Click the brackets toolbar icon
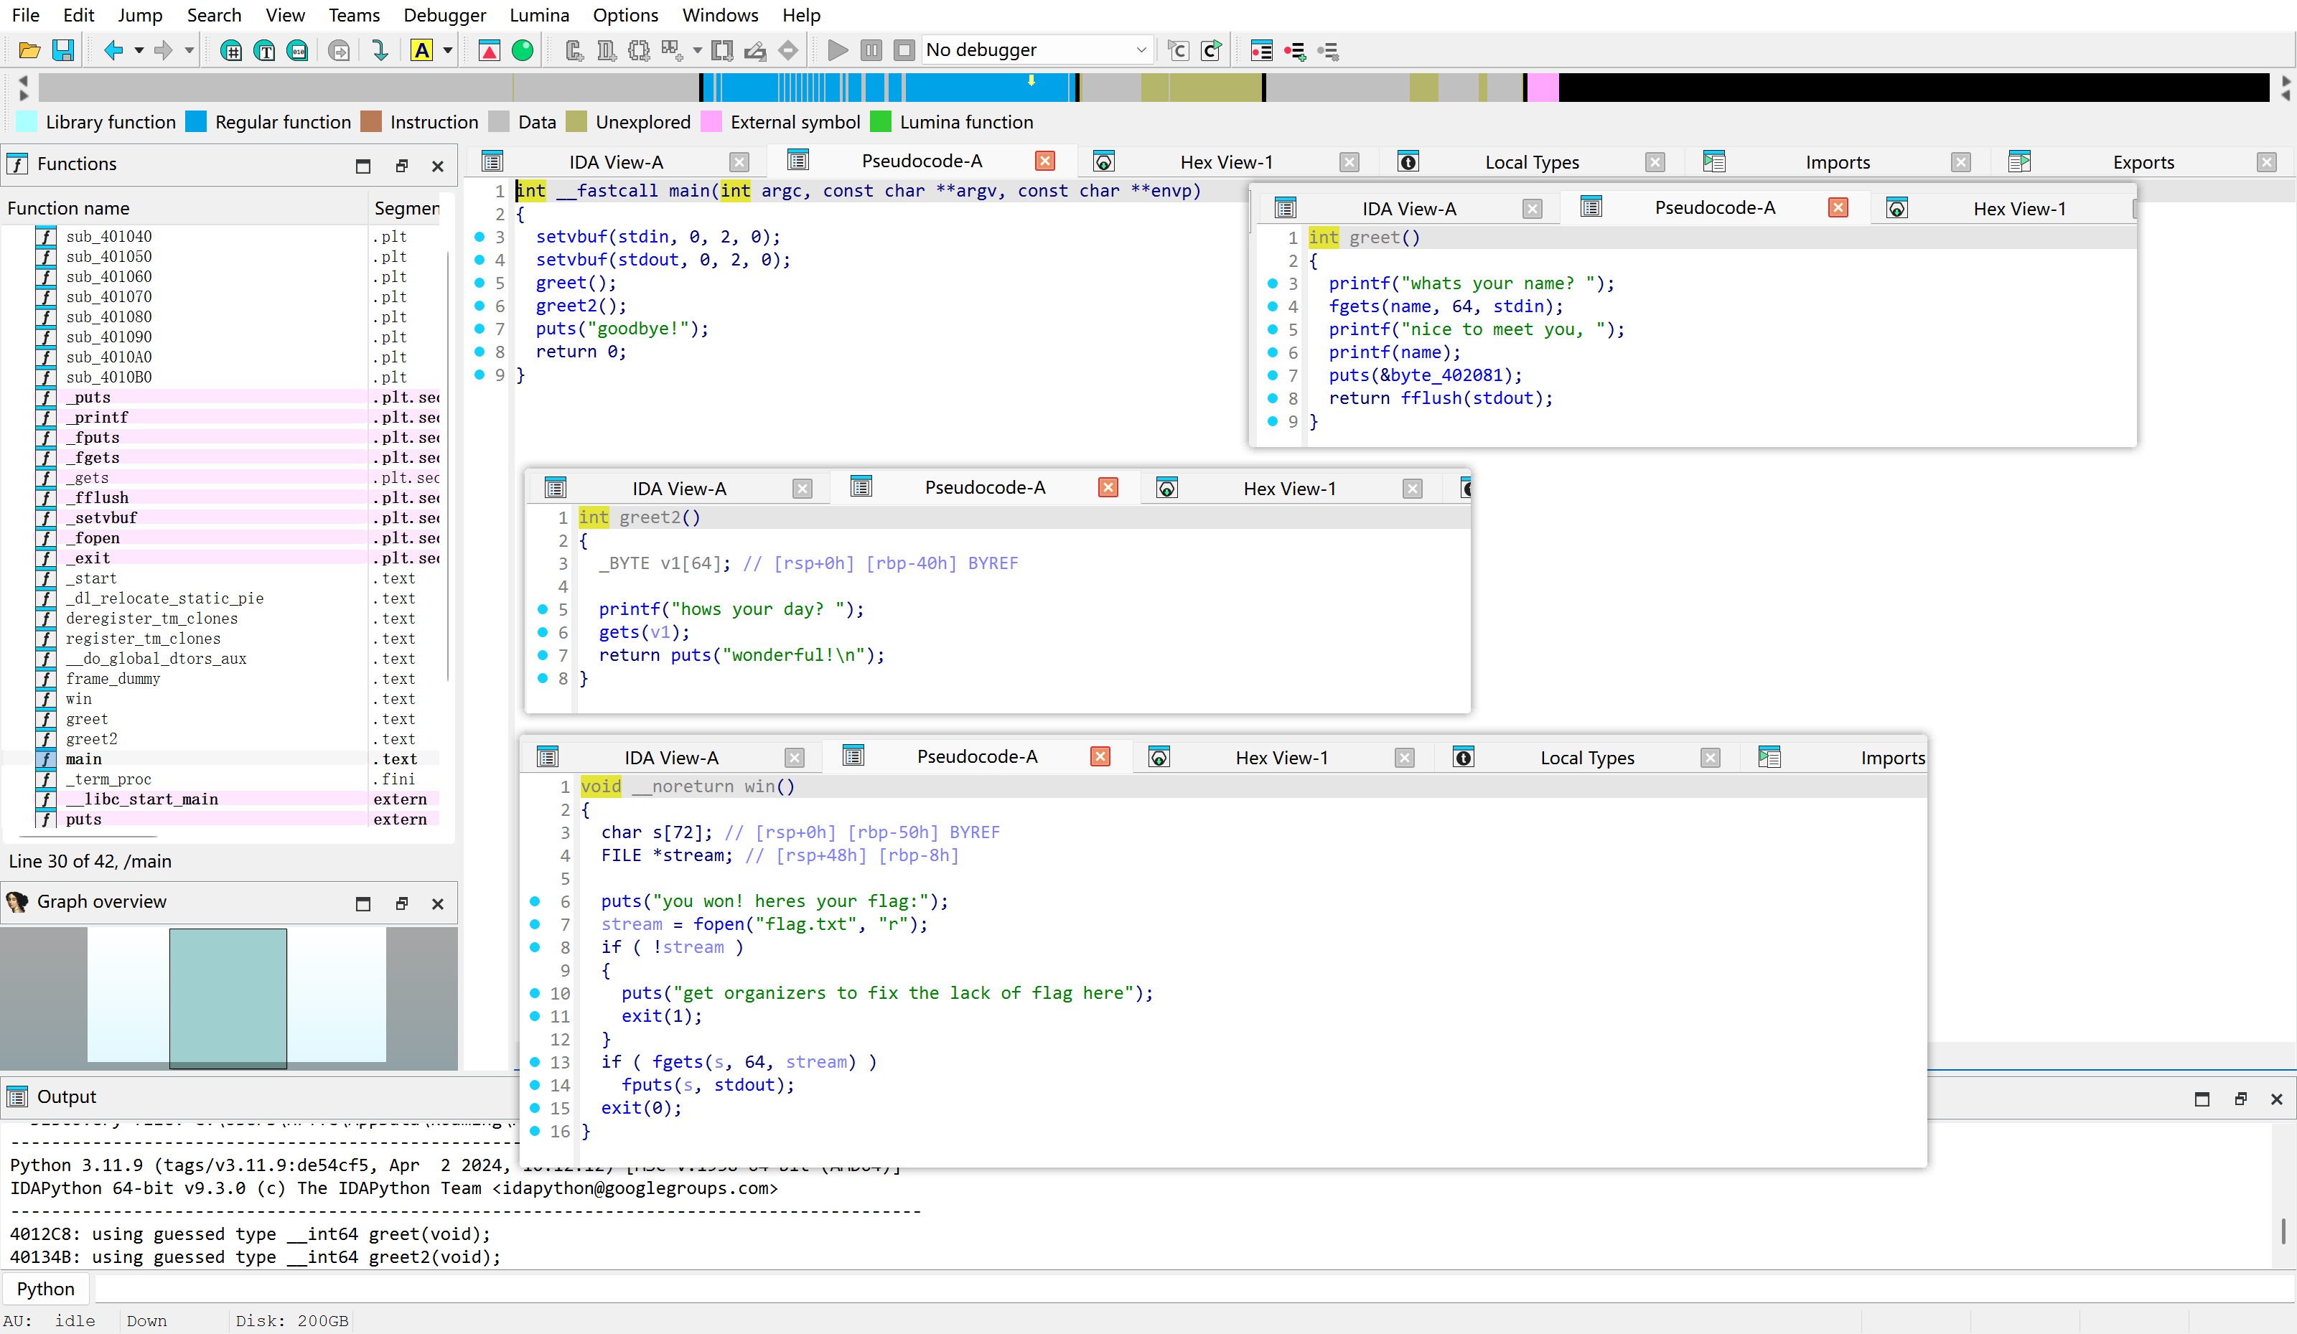This screenshot has width=2297, height=1334. [722, 50]
